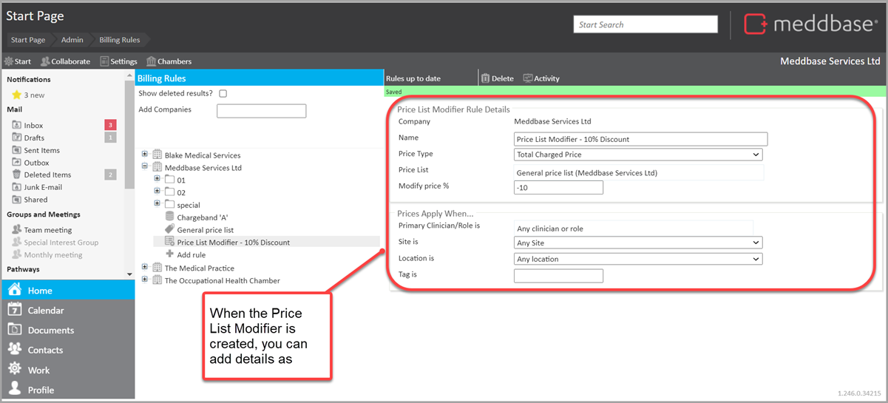
Task: Open the Location is dropdown
Action: tap(637, 259)
